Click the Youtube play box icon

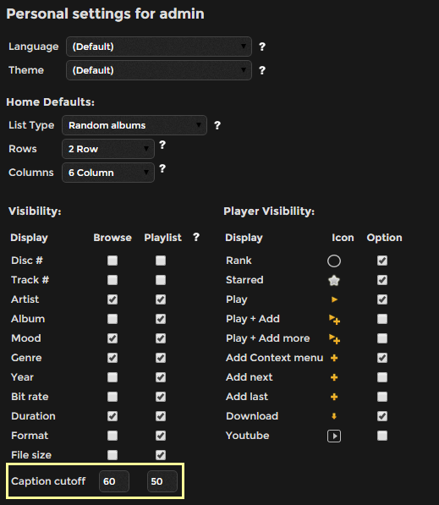coord(334,436)
